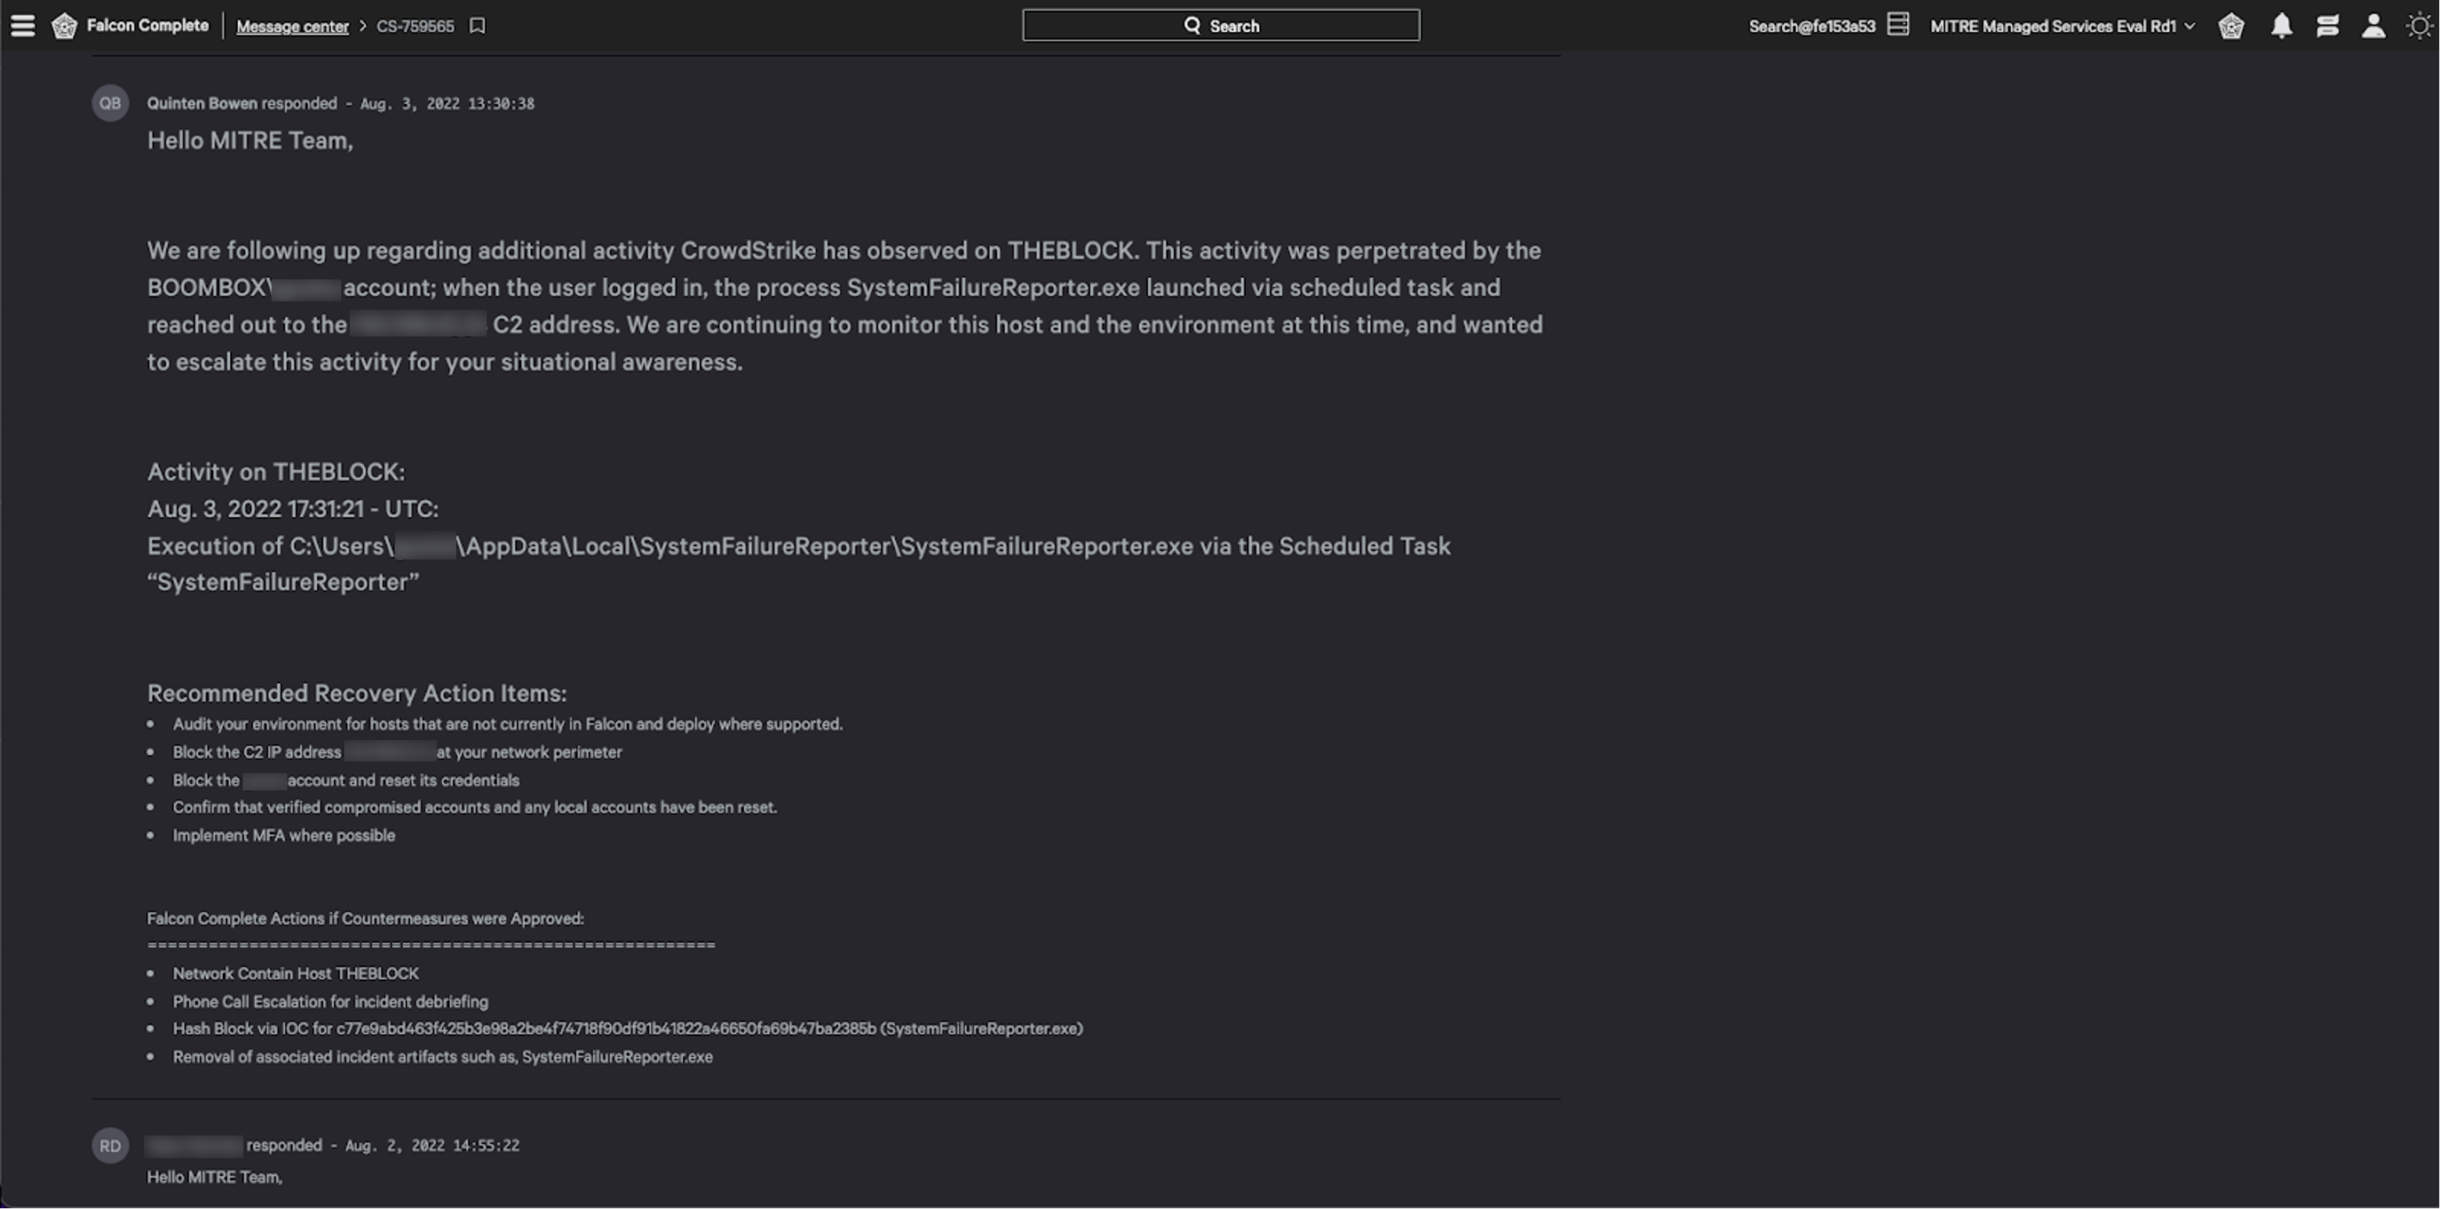Open the user profile menu
This screenshot has width=2440, height=1209.
(2373, 26)
